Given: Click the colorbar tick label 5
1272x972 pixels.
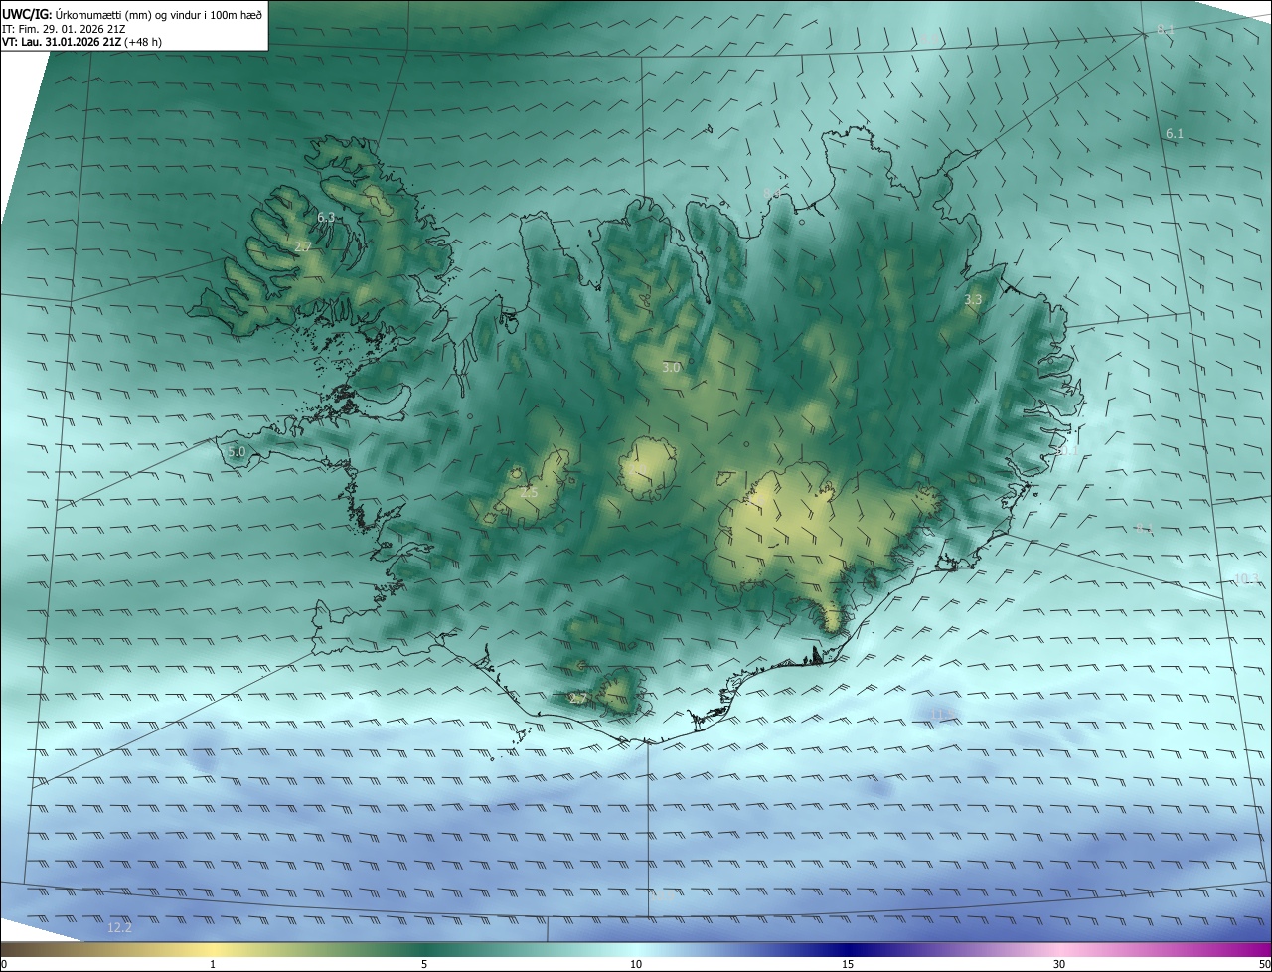Looking at the screenshot, I should click(x=424, y=964).
